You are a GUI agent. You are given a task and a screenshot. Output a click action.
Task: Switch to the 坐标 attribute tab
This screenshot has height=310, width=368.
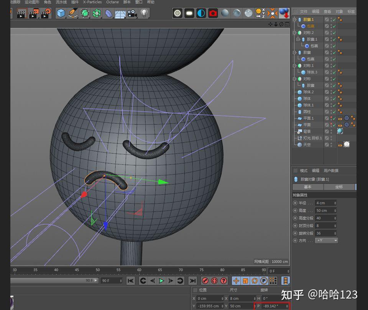(339, 187)
